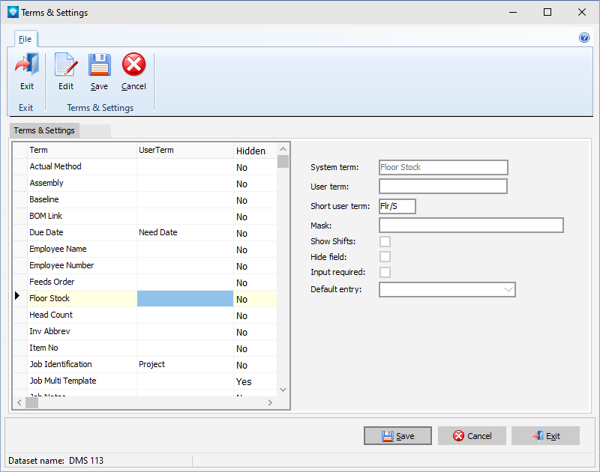The height and width of the screenshot is (472, 600).
Task: Open the File ribbon tab
Action: click(x=25, y=39)
